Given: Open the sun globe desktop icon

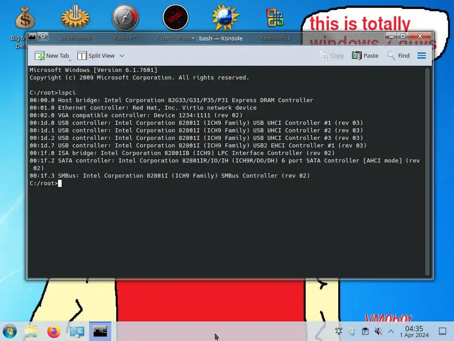Looking at the screenshot, I should click(225, 17).
